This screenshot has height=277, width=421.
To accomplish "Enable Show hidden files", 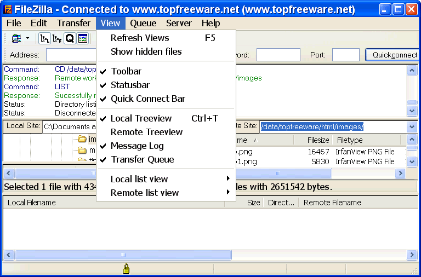I will [x=166, y=51].
